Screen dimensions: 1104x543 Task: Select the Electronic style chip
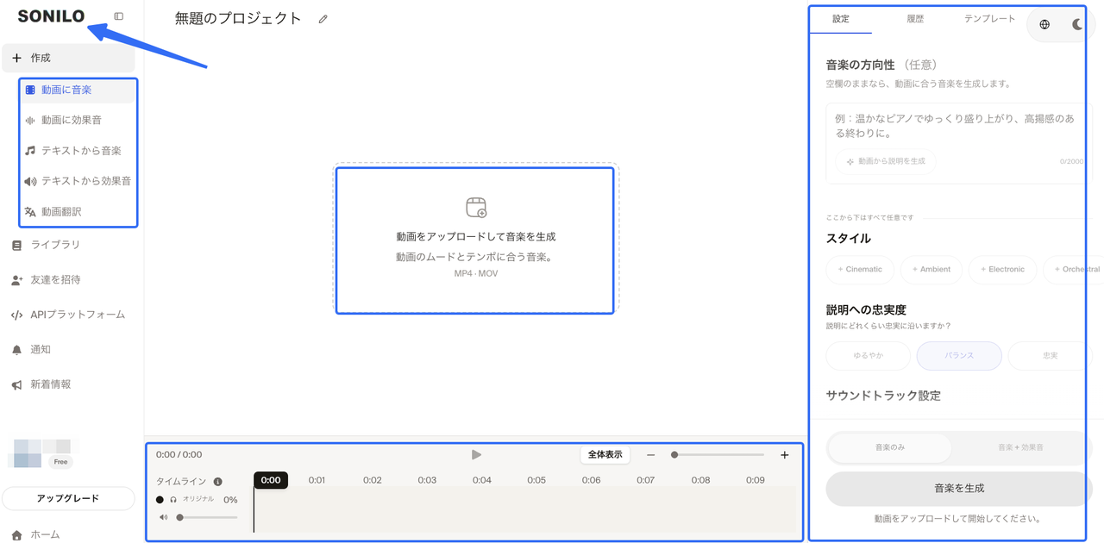(1001, 270)
